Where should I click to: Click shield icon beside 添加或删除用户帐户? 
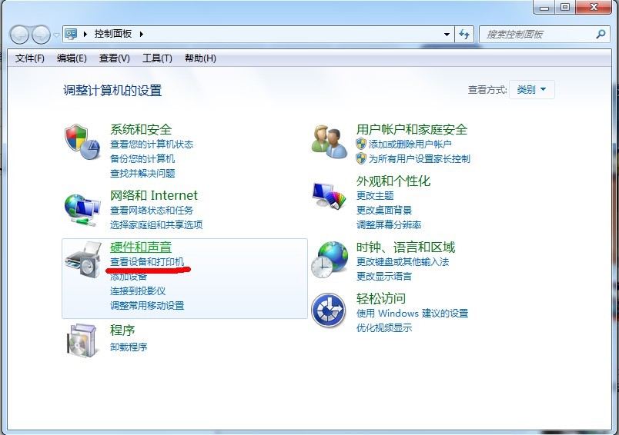click(x=361, y=144)
